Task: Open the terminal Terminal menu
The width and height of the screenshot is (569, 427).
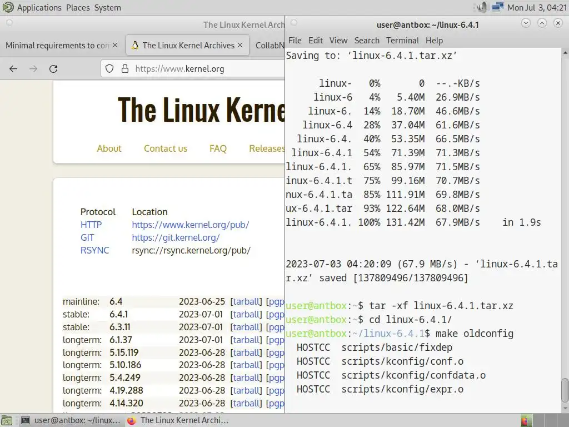Action: (x=402, y=40)
